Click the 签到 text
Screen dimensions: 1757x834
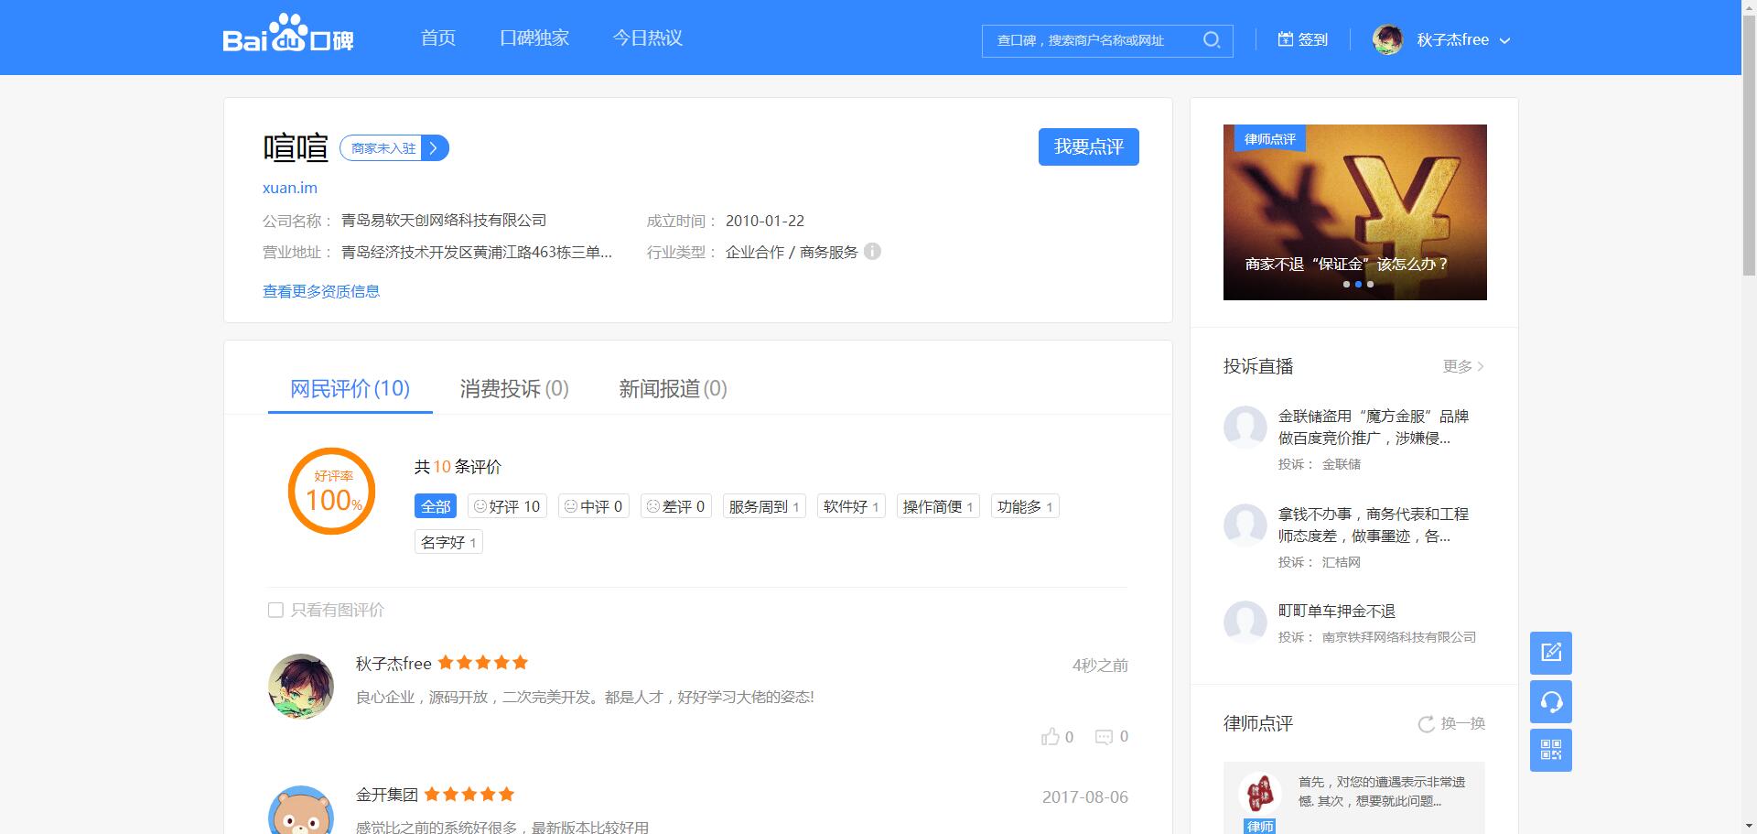pos(1313,39)
